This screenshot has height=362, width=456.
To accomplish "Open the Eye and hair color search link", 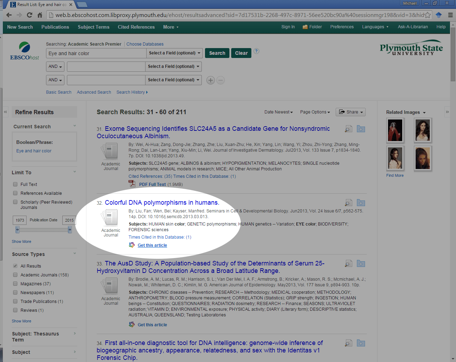I will [34, 151].
